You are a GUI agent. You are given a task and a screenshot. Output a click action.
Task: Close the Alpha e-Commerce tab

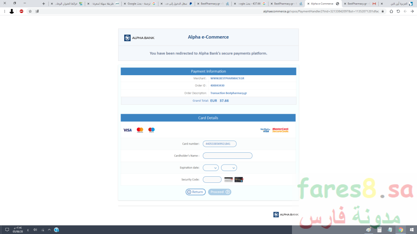point(309,4)
